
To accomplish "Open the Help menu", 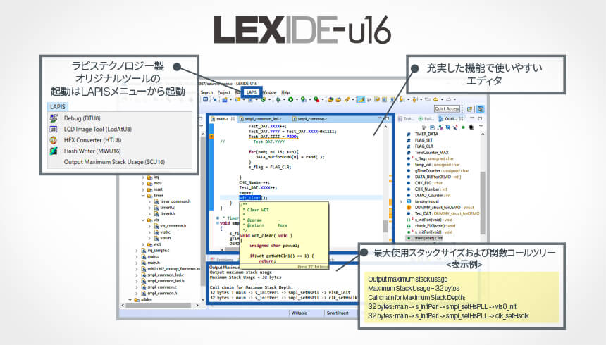I will 285,92.
